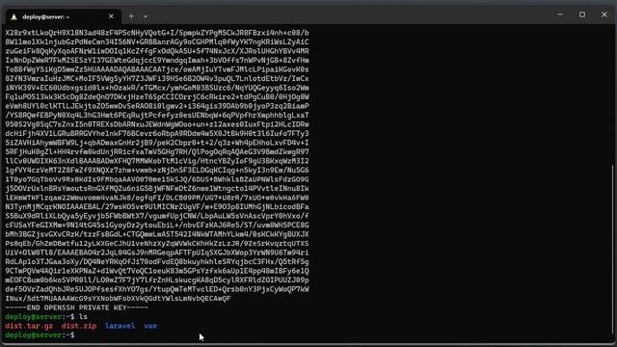Viewport: 617px width, 347px height.
Task: Click the END OPENSSH PRIVATE KEY line
Action: click(77, 307)
